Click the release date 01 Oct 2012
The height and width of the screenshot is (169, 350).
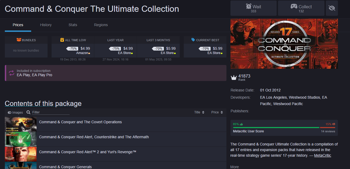270,90
